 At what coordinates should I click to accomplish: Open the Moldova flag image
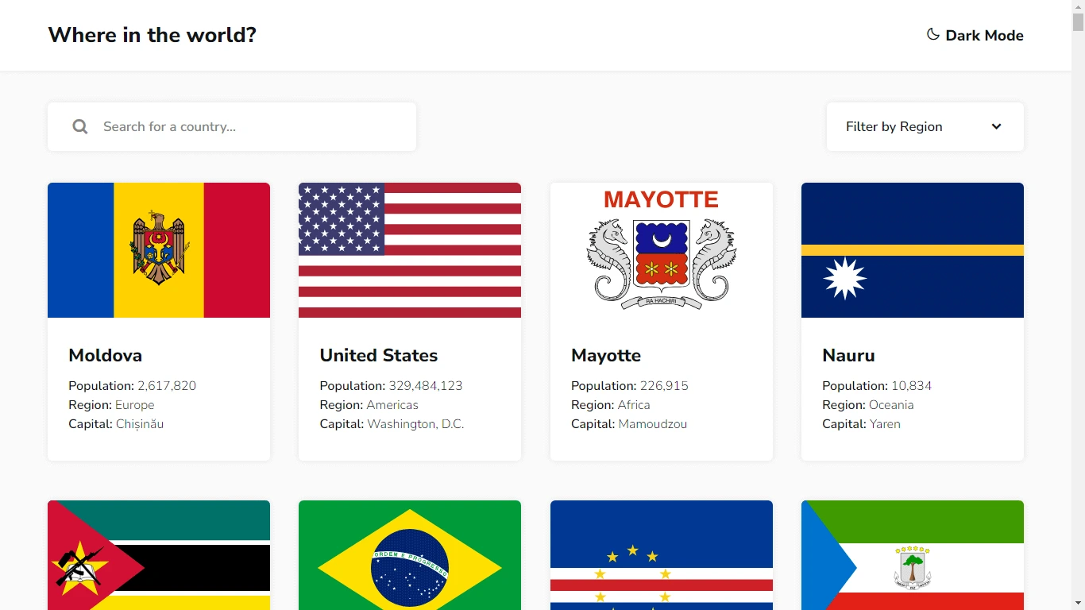click(159, 250)
